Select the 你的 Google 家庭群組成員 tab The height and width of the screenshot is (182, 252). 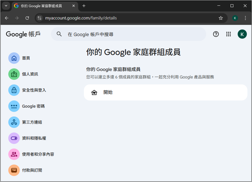click(x=43, y=6)
